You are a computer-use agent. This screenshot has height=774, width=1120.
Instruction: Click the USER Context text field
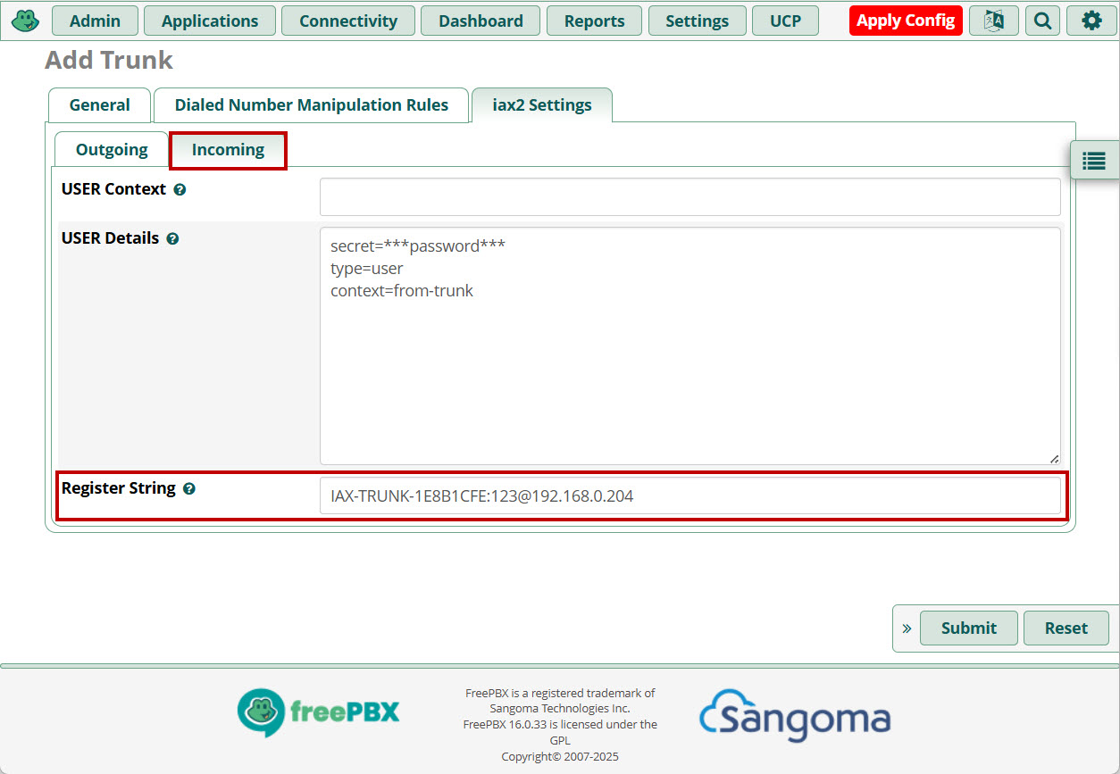690,196
